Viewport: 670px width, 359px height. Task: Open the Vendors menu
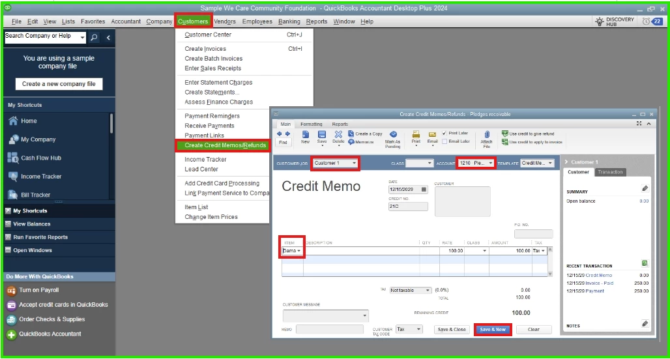[225, 22]
